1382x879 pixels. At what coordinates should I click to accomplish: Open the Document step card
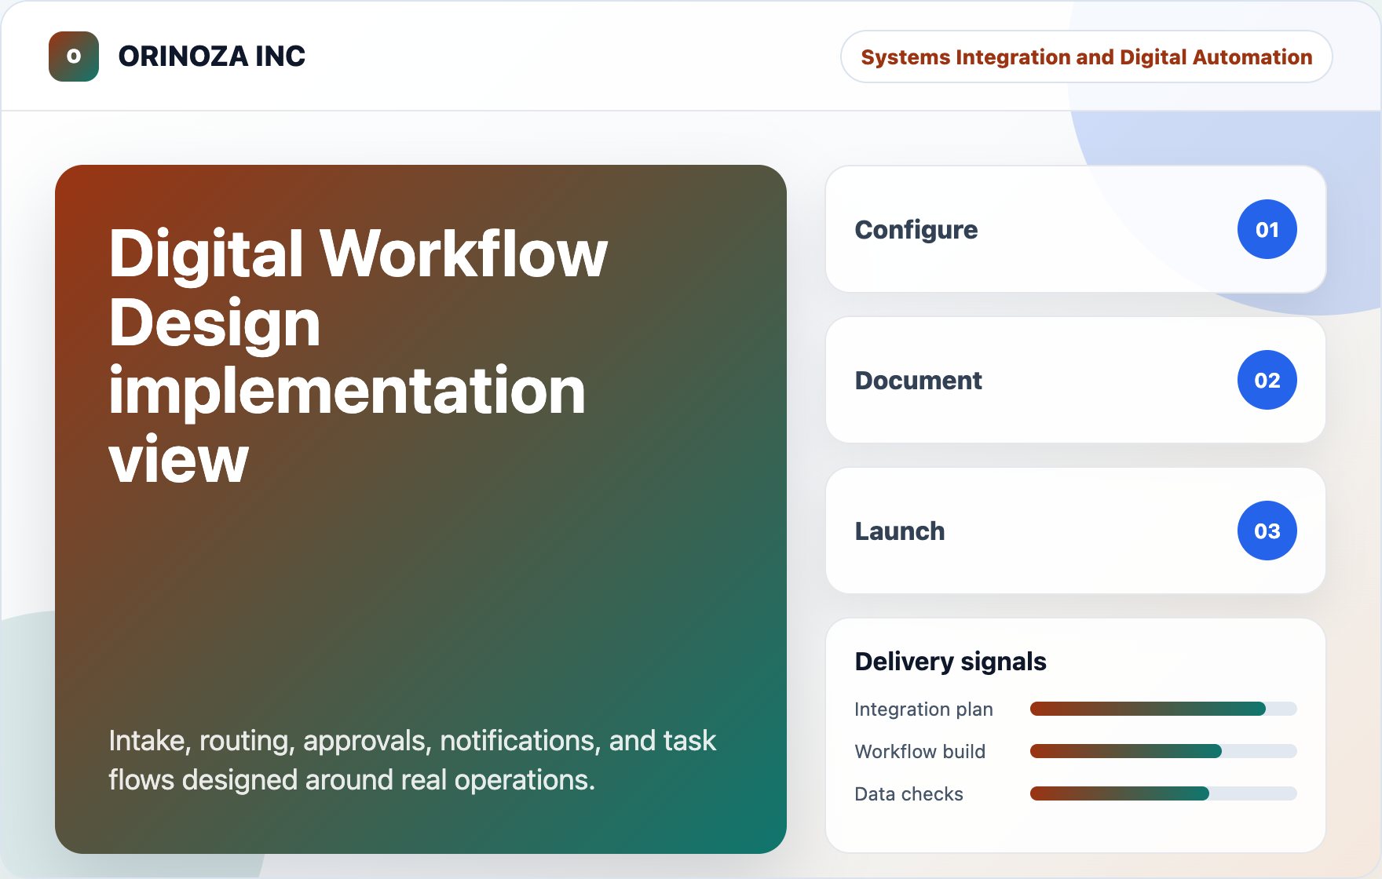[1076, 380]
